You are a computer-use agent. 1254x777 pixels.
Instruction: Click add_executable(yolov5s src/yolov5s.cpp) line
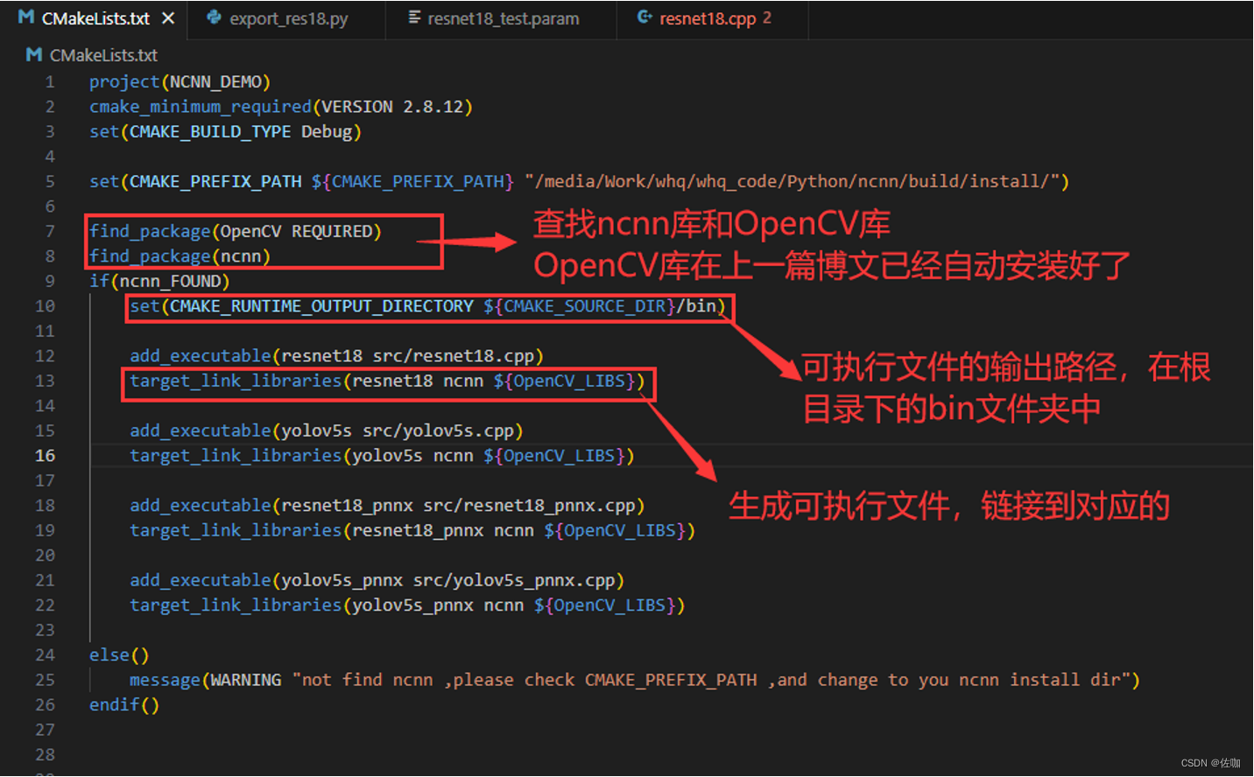coord(327,430)
